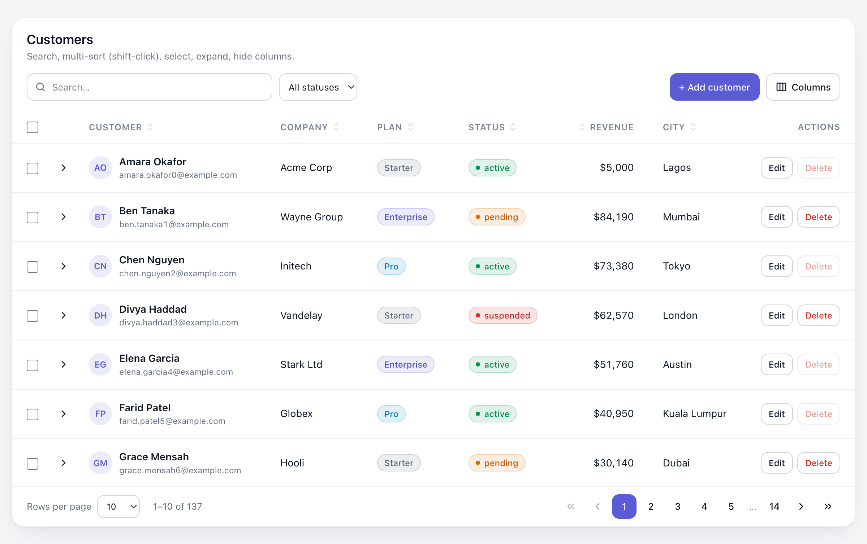Click Amara Okafor's AO avatar
867x544 pixels.
point(100,168)
